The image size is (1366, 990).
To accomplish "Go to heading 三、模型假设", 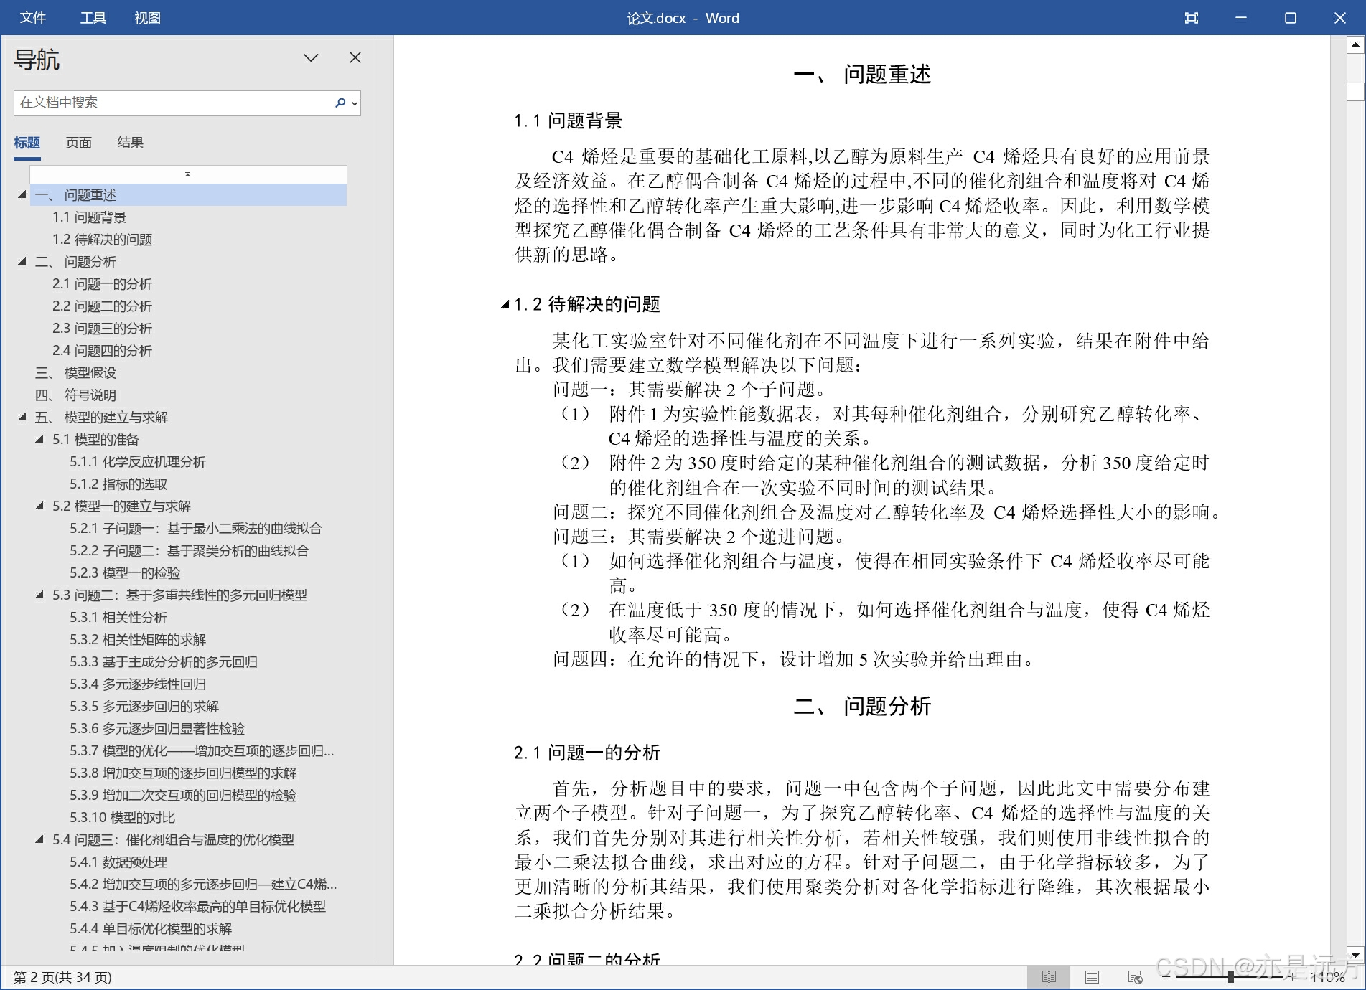I will click(x=75, y=372).
